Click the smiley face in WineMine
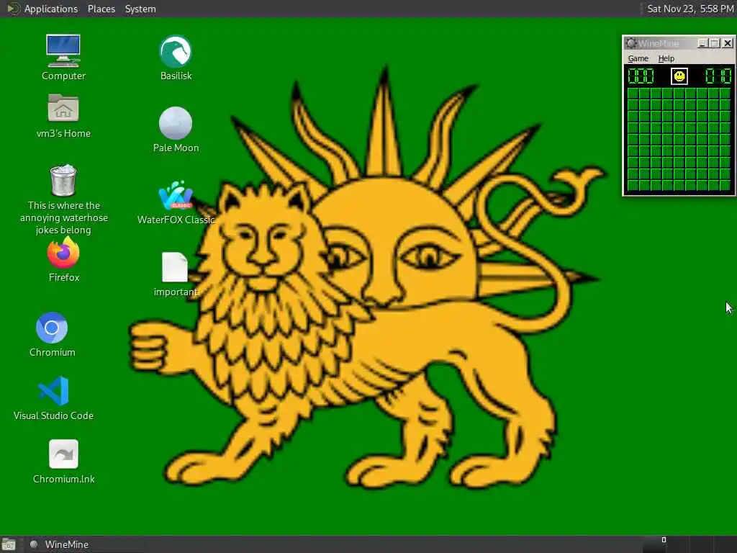This screenshot has width=737, height=553. 679,76
